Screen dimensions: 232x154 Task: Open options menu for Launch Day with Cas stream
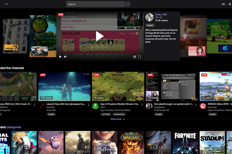tap(88, 105)
